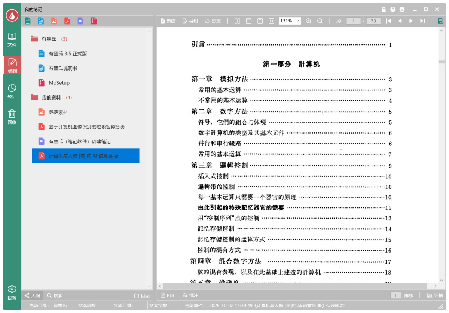This screenshot has height=313, width=449.
Task: Collapse the 我的资料 folder
Action: (x=34, y=97)
